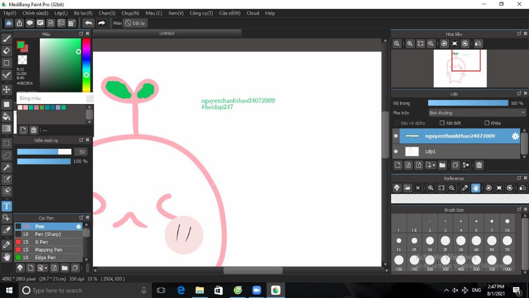
Task: Expand the add-layer dropdown arrow
Action: point(434,165)
